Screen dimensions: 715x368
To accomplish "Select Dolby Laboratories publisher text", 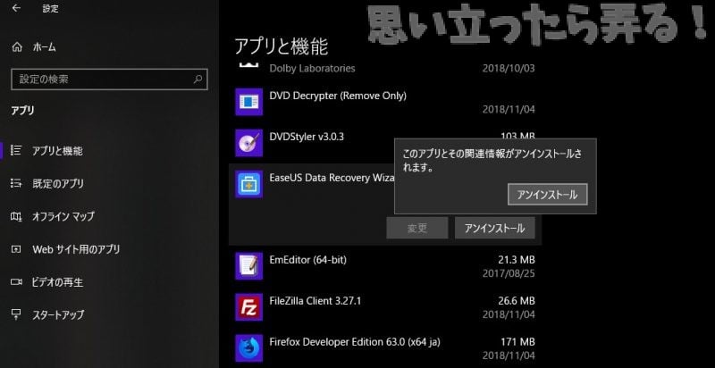I will [312, 68].
